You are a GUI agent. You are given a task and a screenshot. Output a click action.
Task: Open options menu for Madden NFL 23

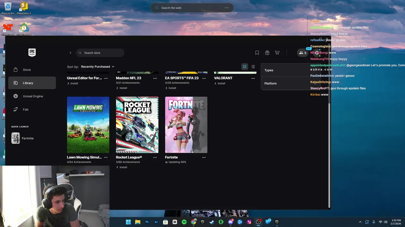(155, 78)
